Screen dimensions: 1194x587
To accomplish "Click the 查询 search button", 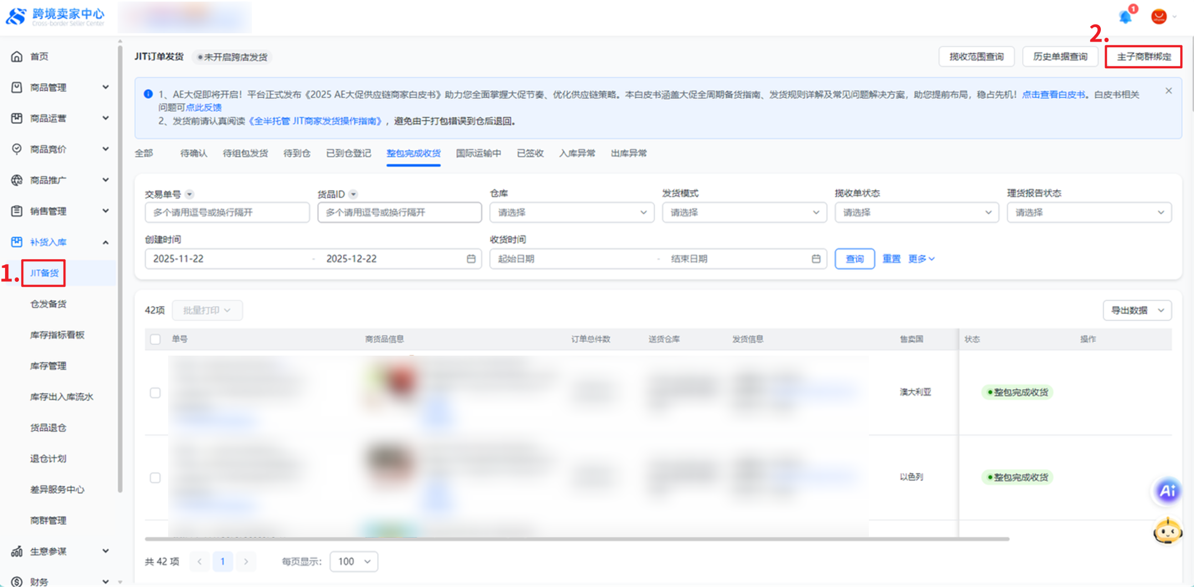I will click(854, 259).
